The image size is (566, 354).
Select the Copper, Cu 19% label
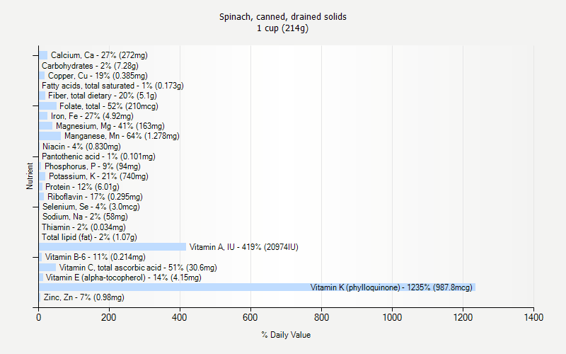point(98,76)
